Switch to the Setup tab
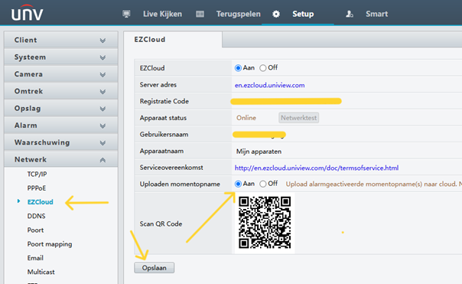Image resolution: width=462 pixels, height=284 pixels. [x=303, y=14]
